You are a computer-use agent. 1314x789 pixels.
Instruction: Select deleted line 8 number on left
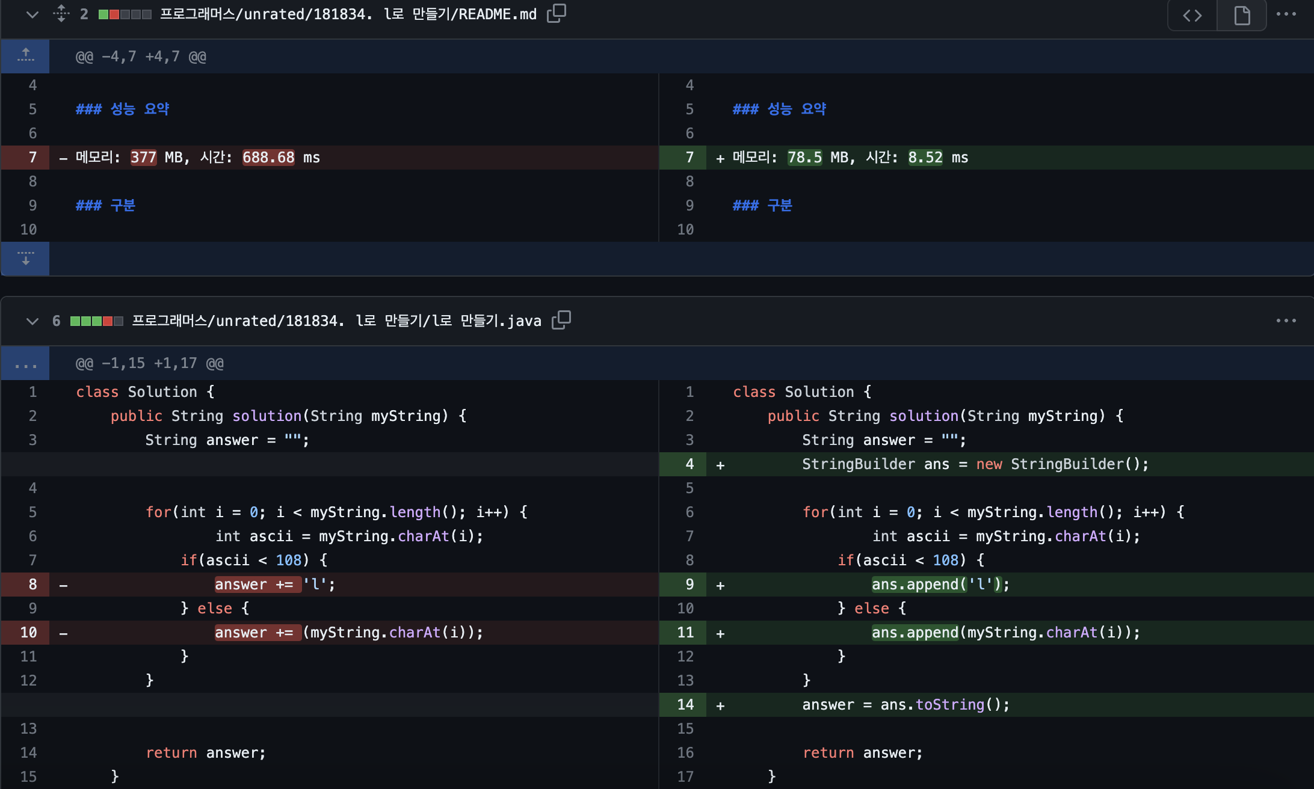coord(32,585)
